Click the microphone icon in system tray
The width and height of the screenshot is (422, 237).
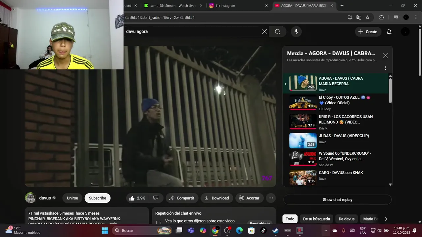344,230
